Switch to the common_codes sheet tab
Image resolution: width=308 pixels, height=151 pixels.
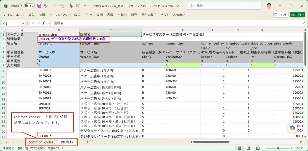coord(41,142)
